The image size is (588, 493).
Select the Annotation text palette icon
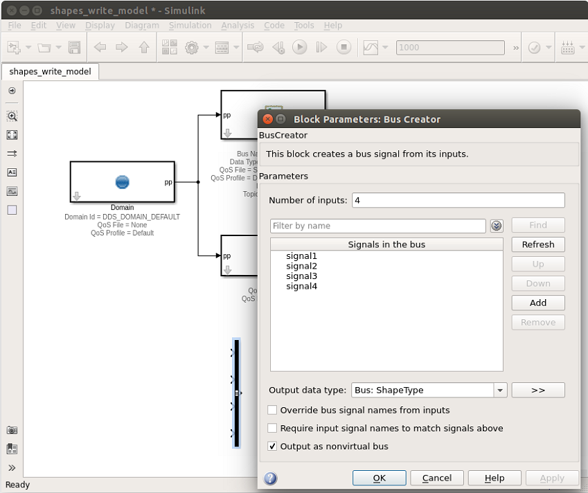[12, 172]
